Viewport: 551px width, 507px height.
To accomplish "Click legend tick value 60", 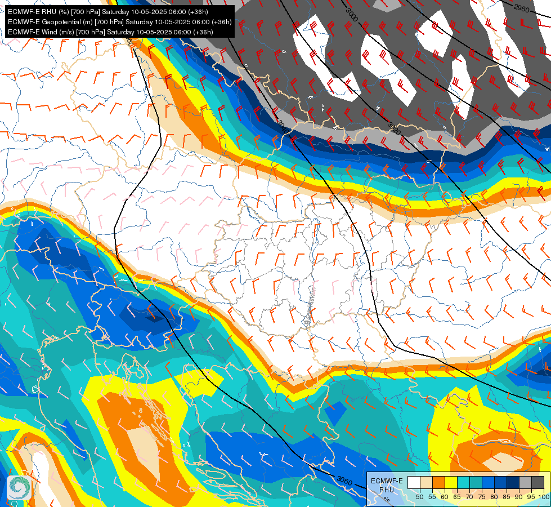I will click(x=445, y=497).
